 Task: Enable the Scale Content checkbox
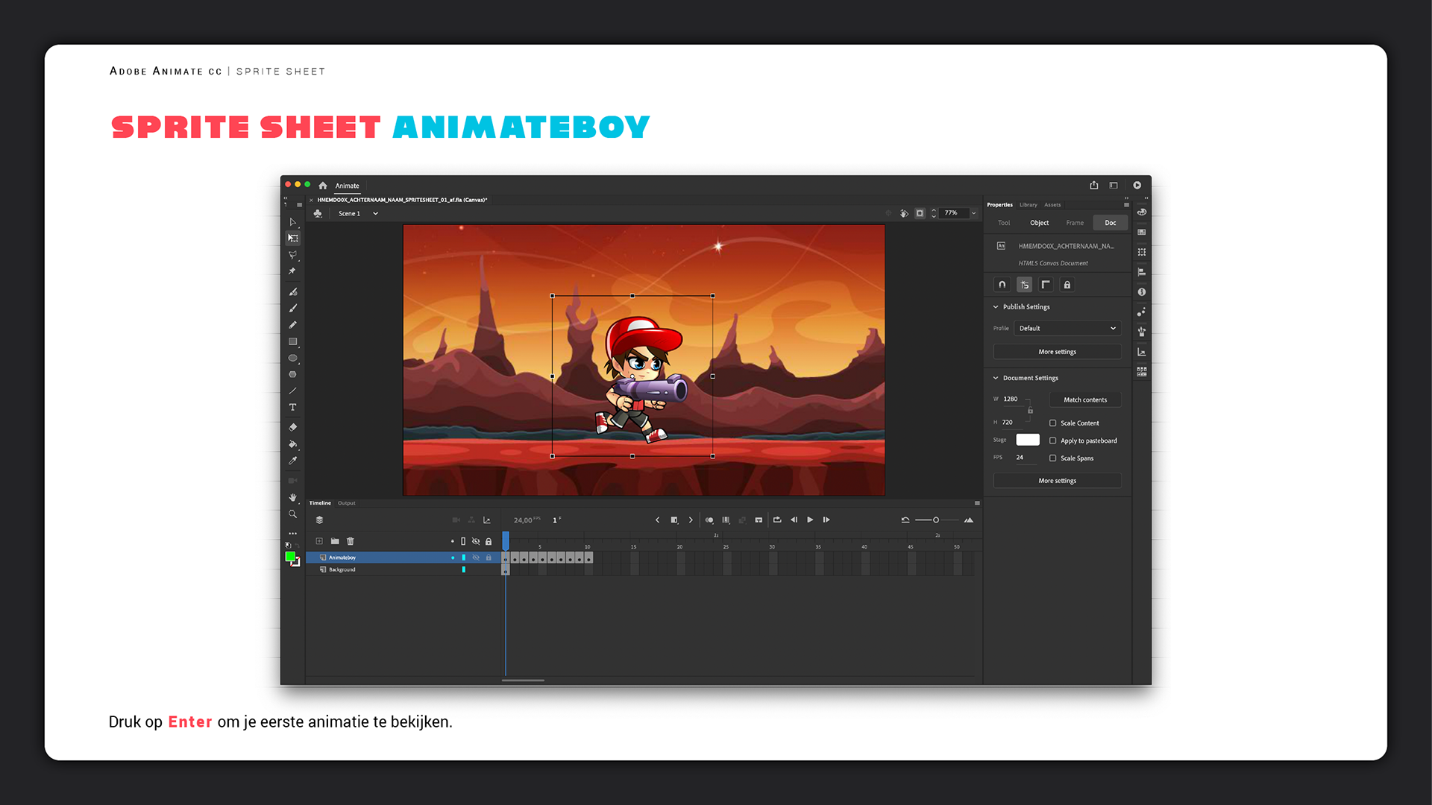pos(1053,423)
